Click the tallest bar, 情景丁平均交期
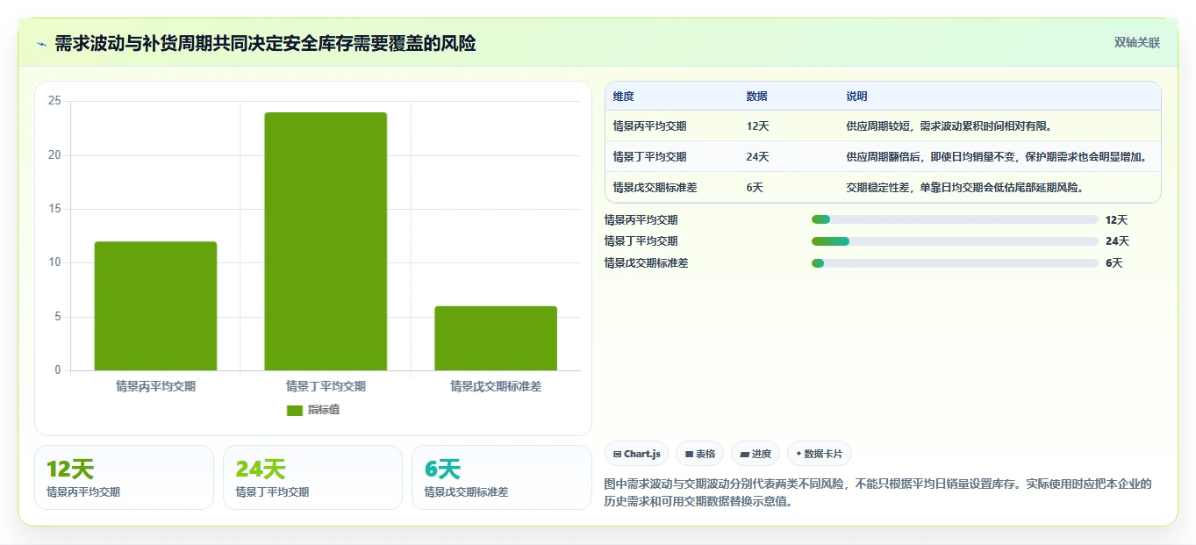 click(326, 241)
